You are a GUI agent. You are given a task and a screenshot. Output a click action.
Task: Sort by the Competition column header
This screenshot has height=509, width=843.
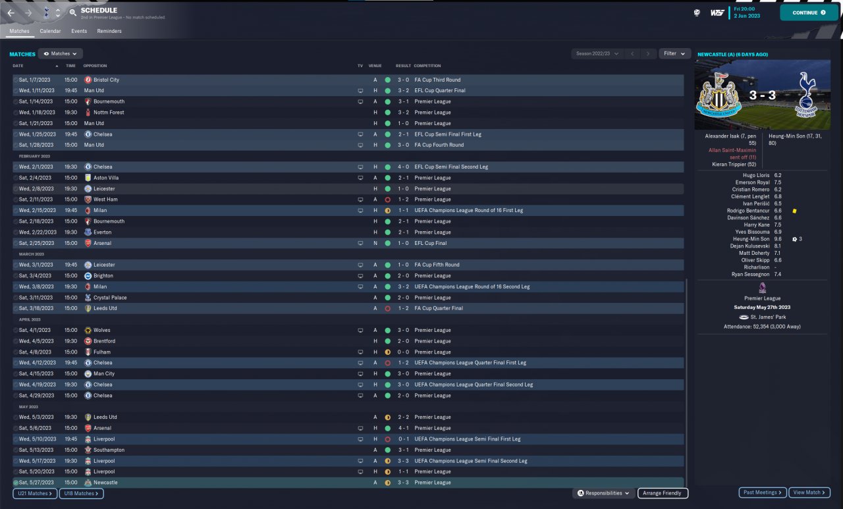pos(427,66)
